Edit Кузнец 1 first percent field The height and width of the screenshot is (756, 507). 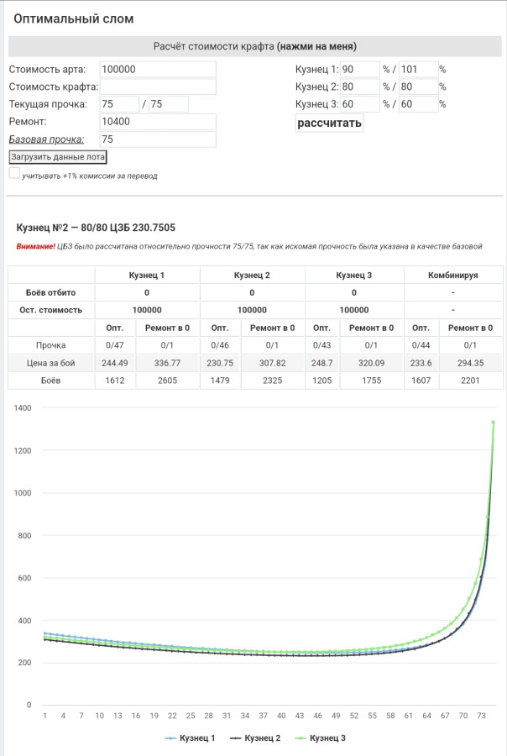(x=360, y=69)
